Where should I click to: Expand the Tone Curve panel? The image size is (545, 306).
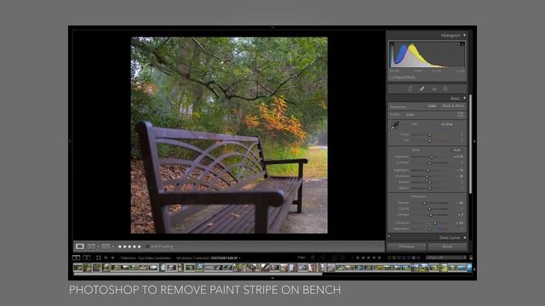[x=465, y=238]
